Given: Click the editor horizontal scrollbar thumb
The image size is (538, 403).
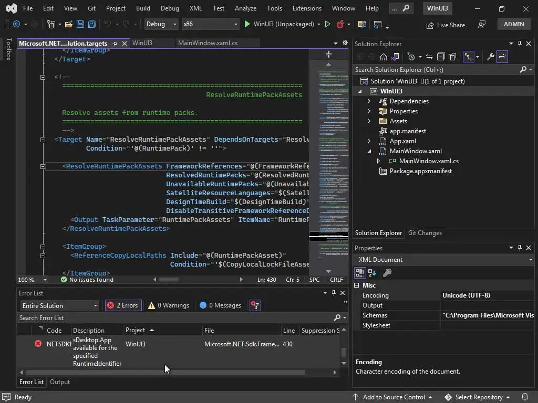Looking at the screenshot, I should [x=169, y=280].
